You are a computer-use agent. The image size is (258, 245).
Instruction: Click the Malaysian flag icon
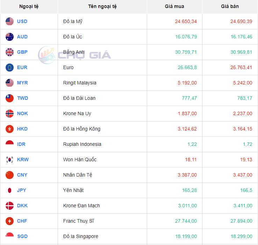coord(9,83)
